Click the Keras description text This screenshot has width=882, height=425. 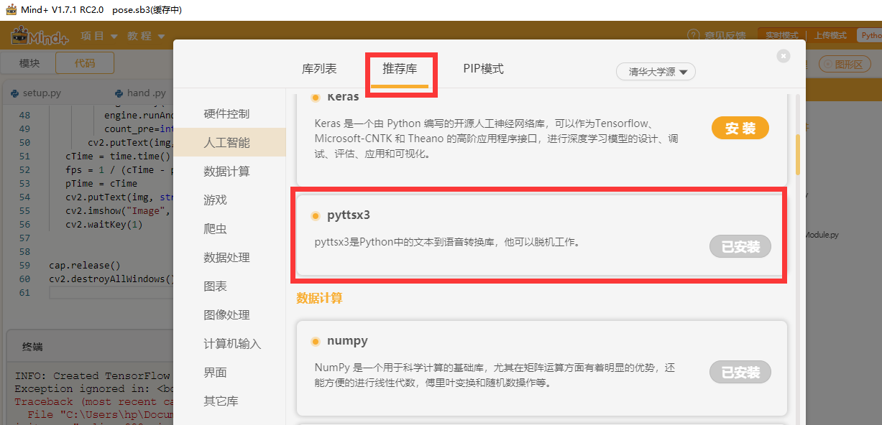tap(496, 138)
